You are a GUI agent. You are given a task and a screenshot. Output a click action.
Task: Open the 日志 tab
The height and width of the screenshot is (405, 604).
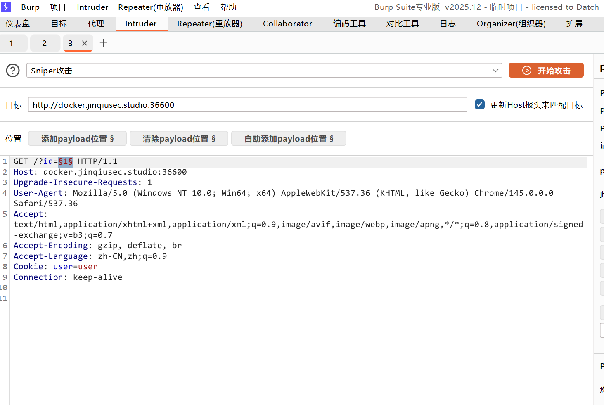pyautogui.click(x=448, y=24)
